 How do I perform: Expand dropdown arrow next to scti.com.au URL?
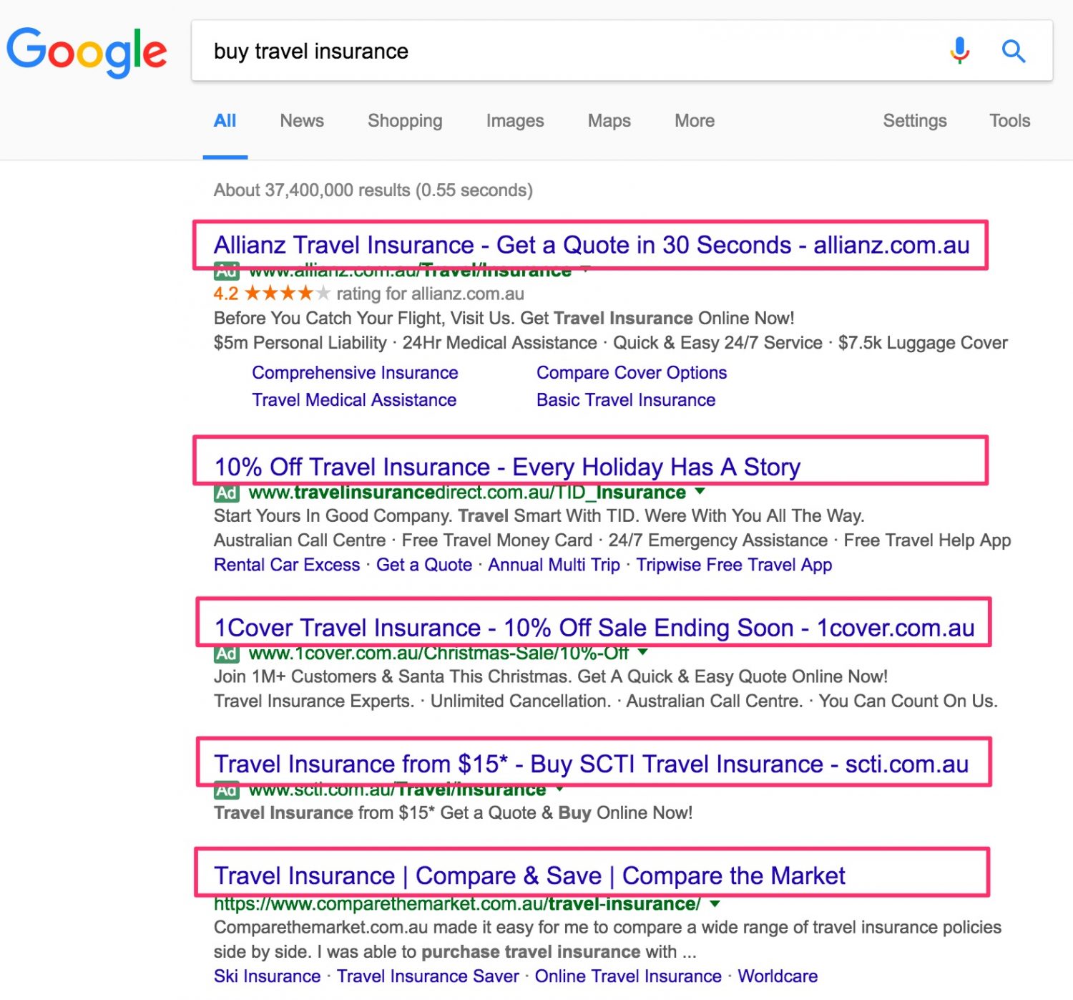pyautogui.click(x=559, y=790)
